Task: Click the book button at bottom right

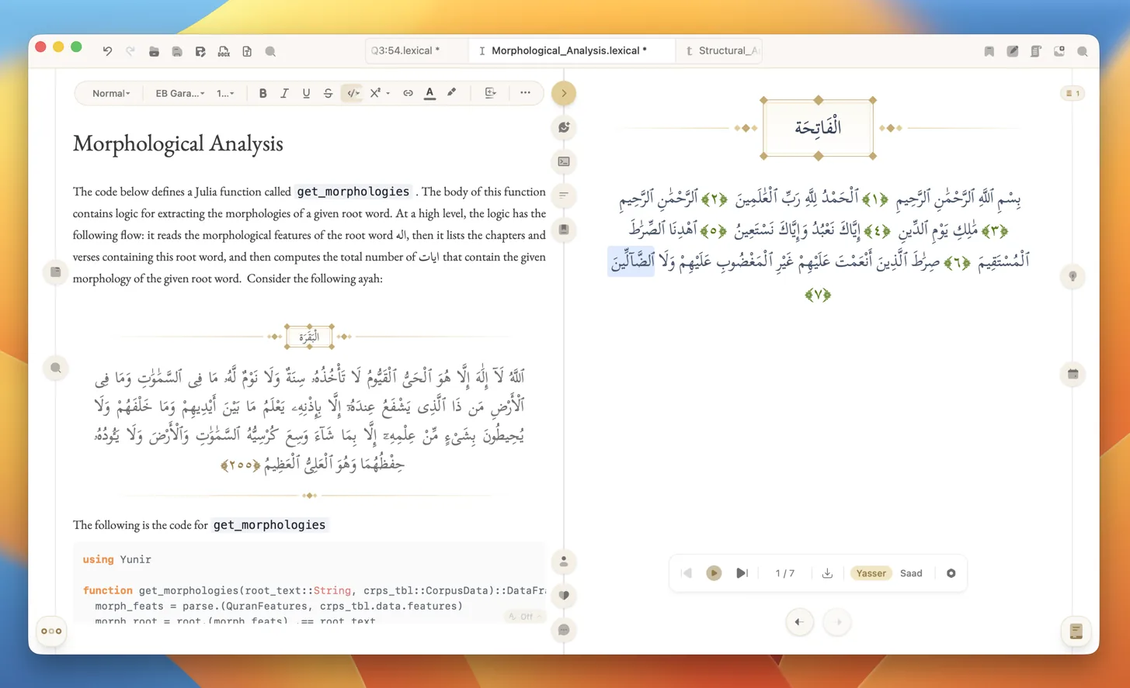Action: pyautogui.click(x=1076, y=631)
